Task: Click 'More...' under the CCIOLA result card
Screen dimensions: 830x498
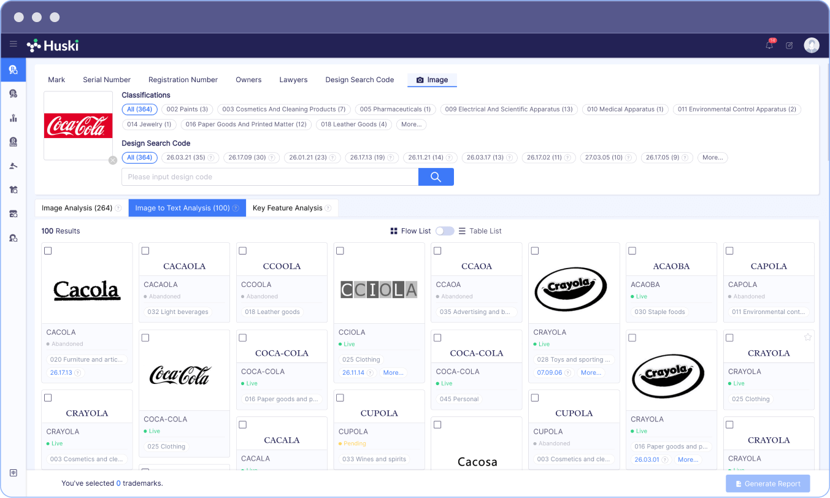Action: point(393,372)
